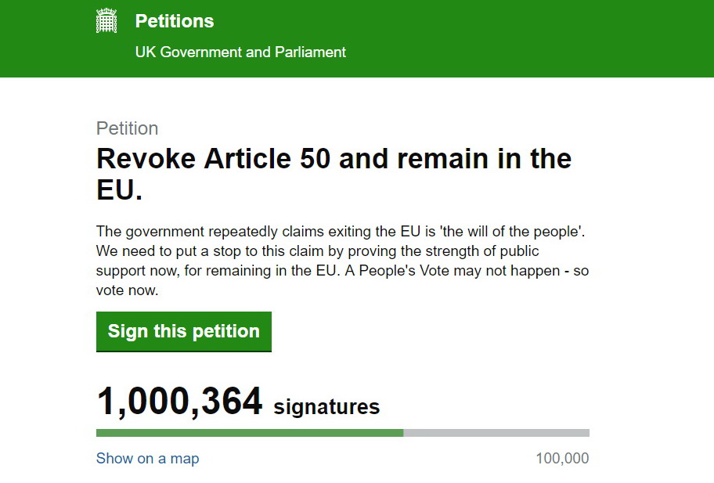Click the 100,000 signature target number
Screen dimensions: 714x483
click(562, 459)
